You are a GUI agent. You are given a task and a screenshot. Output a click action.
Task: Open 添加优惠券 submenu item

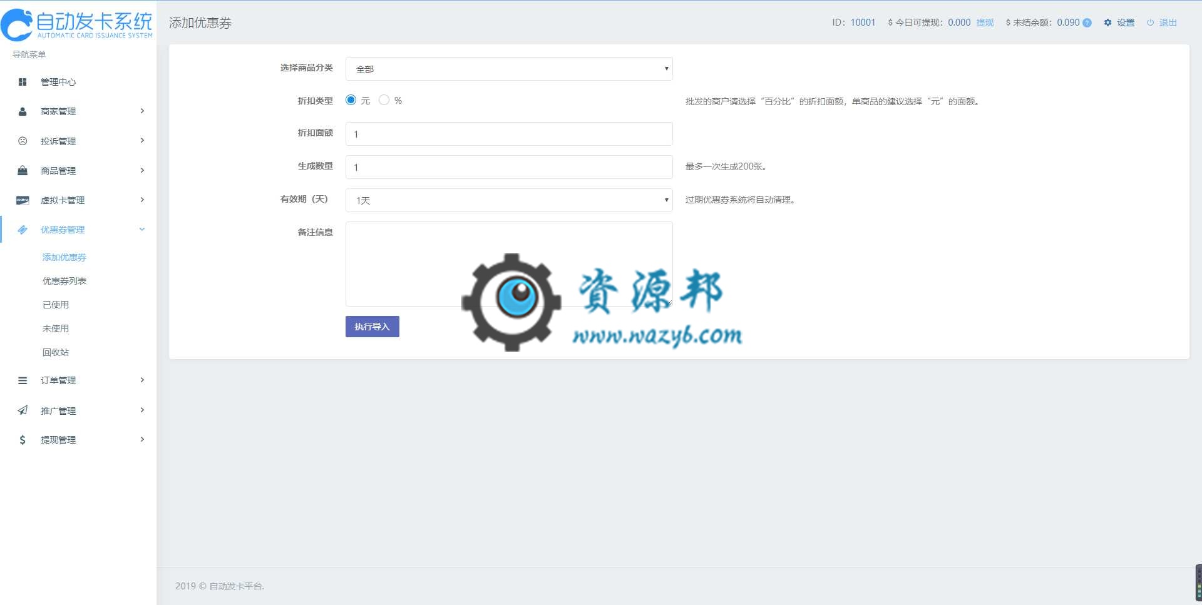pyautogui.click(x=64, y=257)
